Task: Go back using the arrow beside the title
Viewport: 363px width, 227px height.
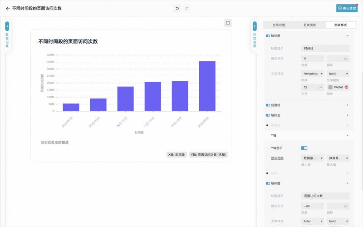Action: tap(8, 9)
